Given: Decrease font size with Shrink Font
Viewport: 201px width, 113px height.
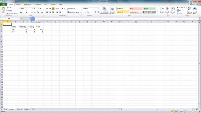Looking at the screenshot, I should point(43,9).
